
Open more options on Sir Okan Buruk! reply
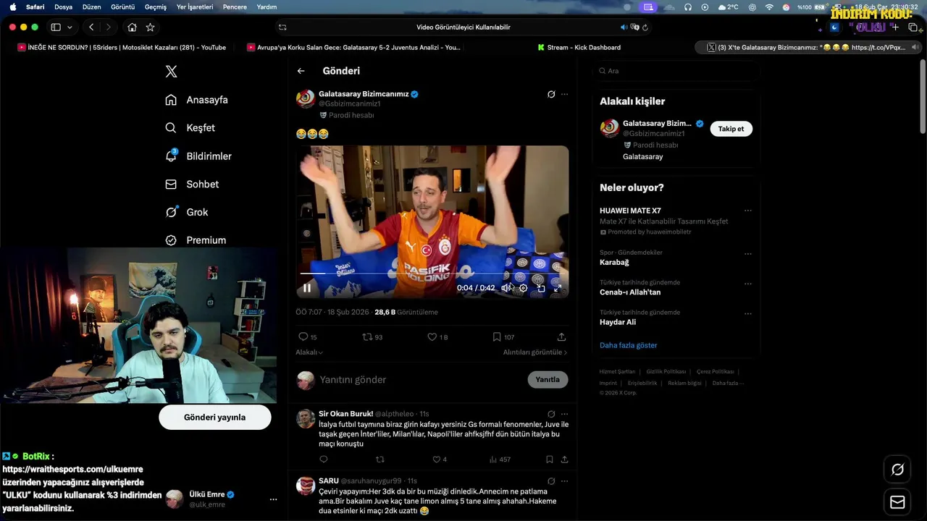565,415
